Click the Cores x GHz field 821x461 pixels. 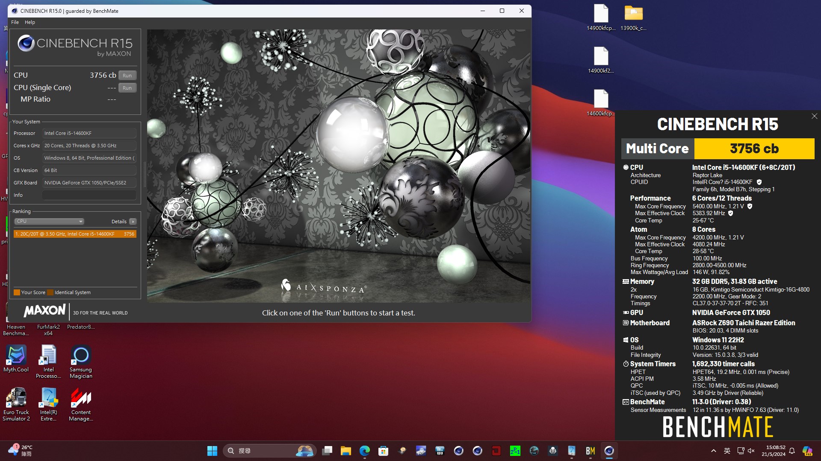89,146
